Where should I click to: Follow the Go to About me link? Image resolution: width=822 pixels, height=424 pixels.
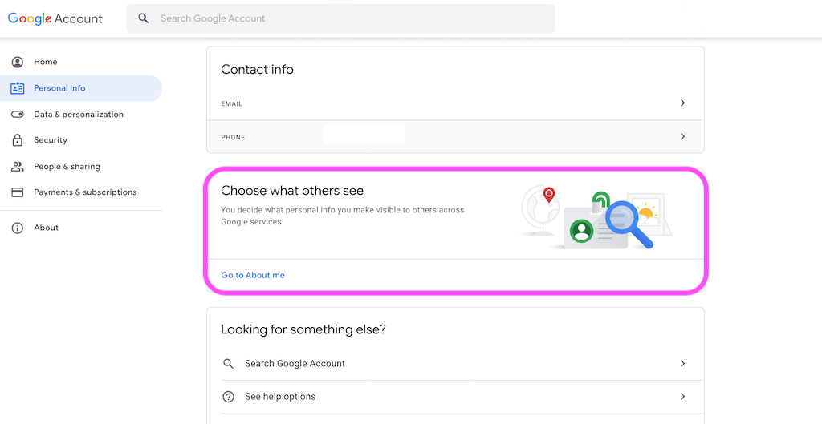point(253,275)
